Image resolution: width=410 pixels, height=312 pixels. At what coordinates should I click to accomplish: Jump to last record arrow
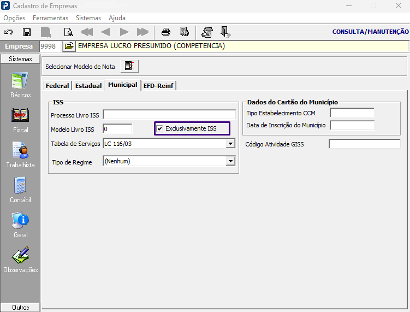pyautogui.click(x=142, y=32)
